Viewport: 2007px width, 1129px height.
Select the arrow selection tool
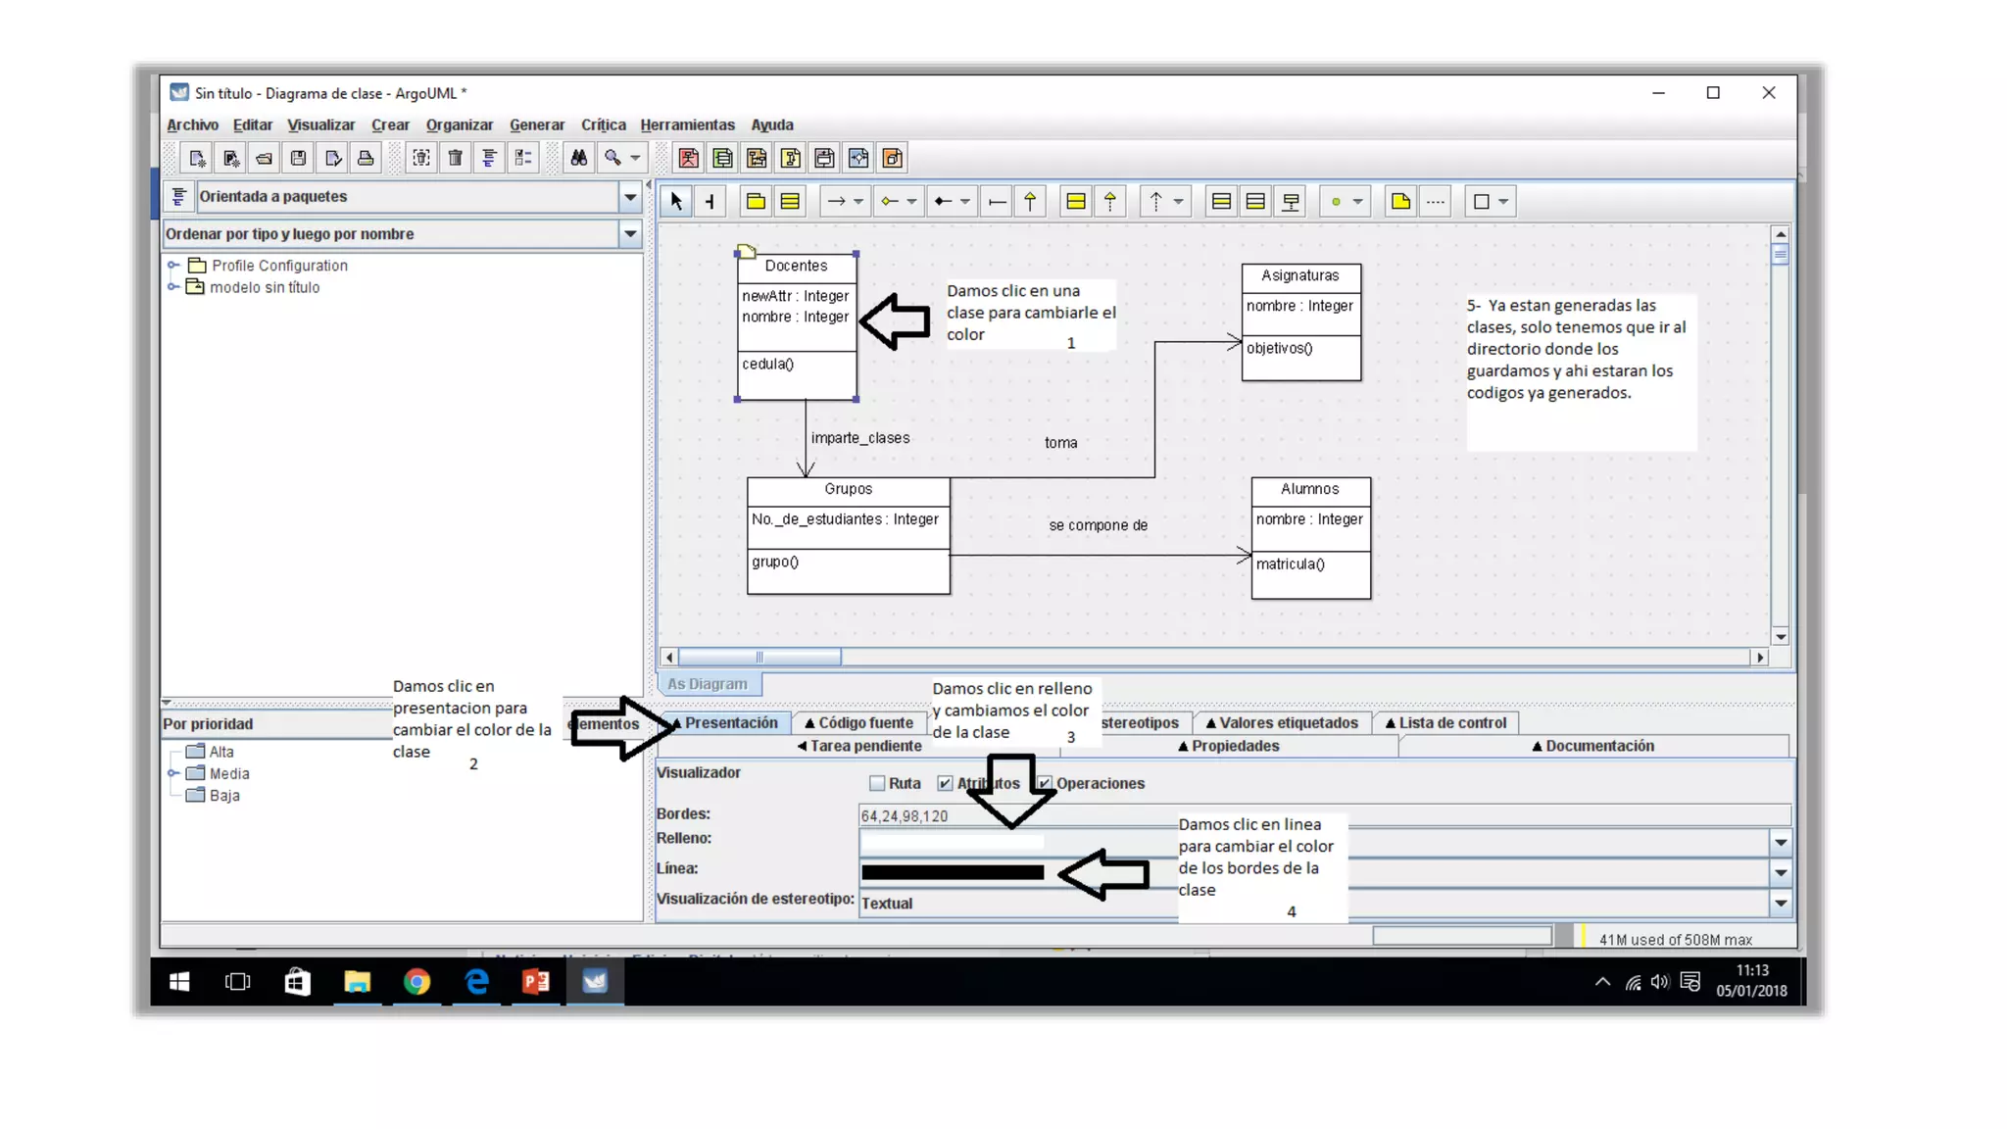675,202
